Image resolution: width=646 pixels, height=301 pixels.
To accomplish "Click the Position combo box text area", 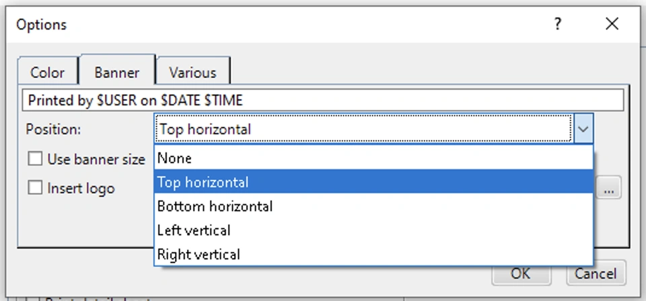I will coord(363,129).
